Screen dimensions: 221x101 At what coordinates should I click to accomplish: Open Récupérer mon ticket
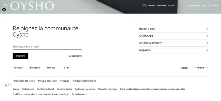click(108, 89)
